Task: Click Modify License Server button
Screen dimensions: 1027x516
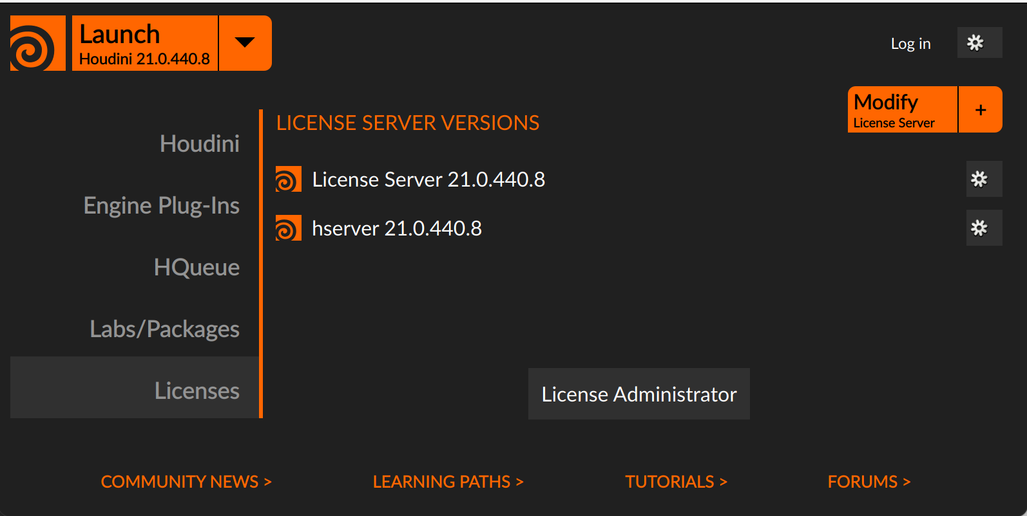Action: 903,109
